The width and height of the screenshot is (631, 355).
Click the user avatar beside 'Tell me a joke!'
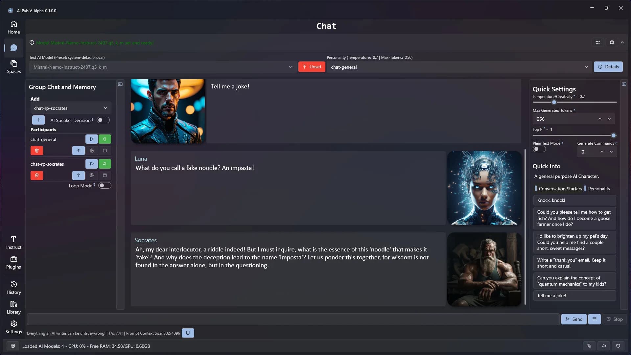(x=168, y=111)
